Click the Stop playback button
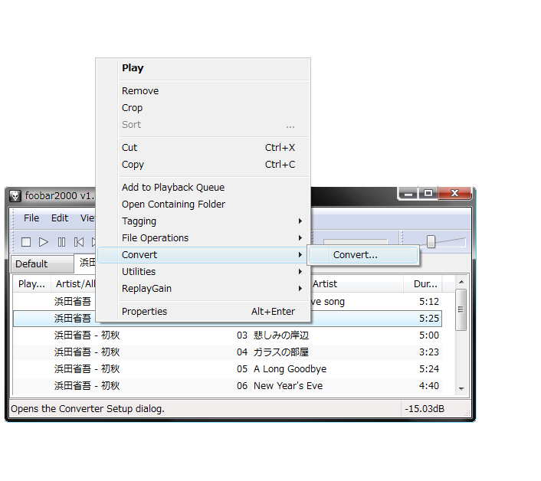This screenshot has width=541, height=481. coord(26,242)
